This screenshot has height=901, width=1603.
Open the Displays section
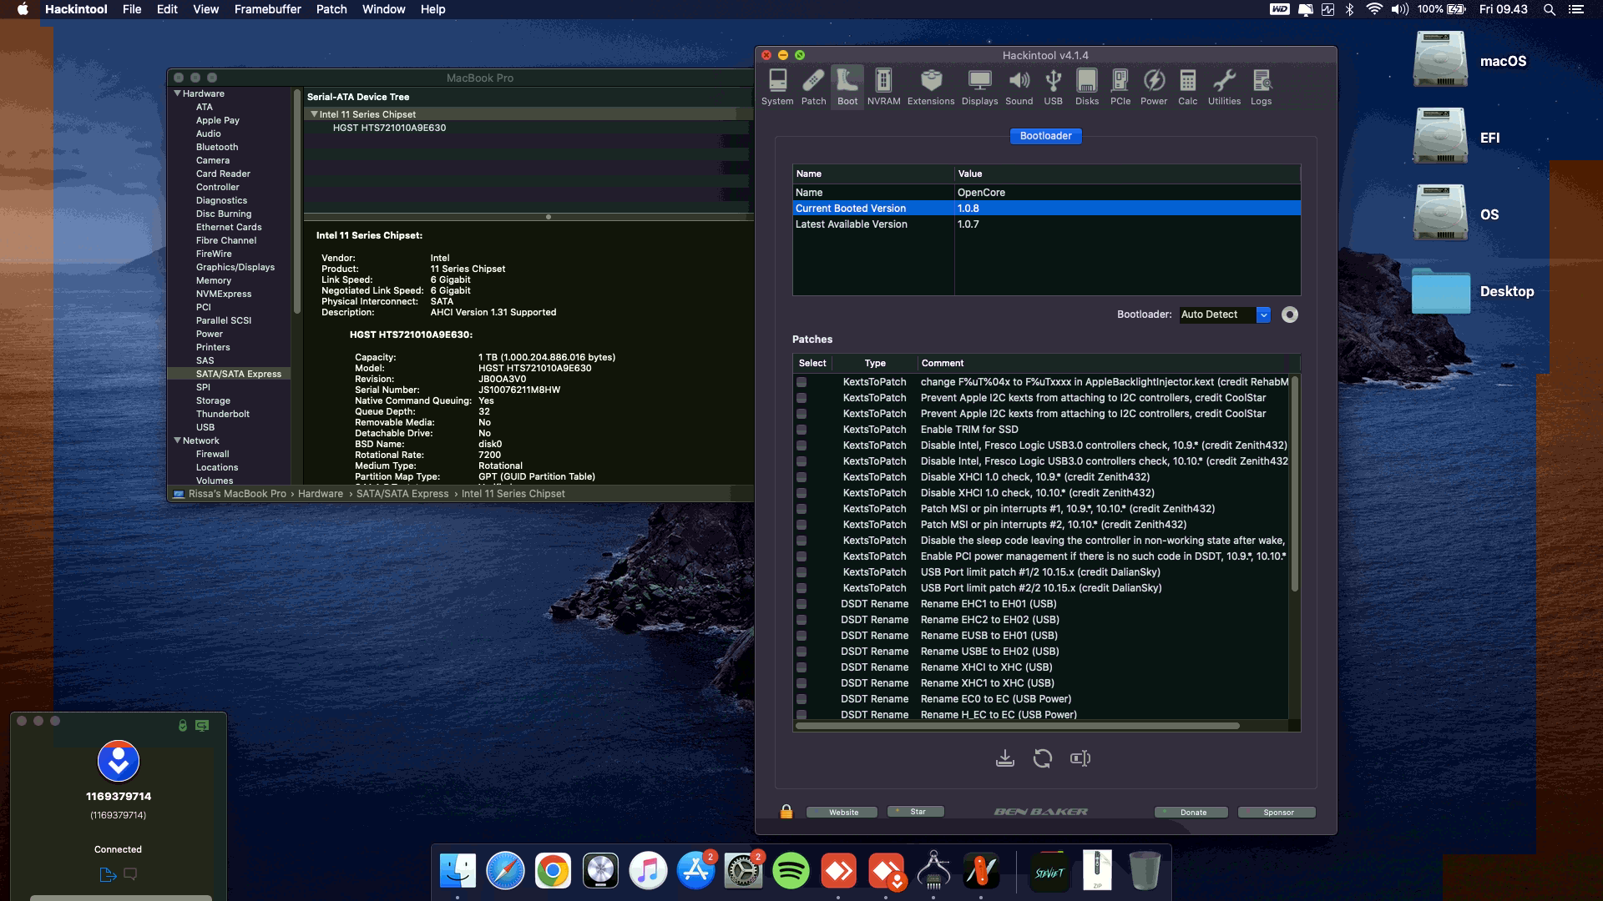[x=979, y=87]
